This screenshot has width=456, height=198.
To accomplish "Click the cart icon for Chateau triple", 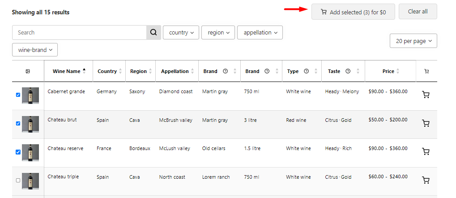I will (426, 180).
